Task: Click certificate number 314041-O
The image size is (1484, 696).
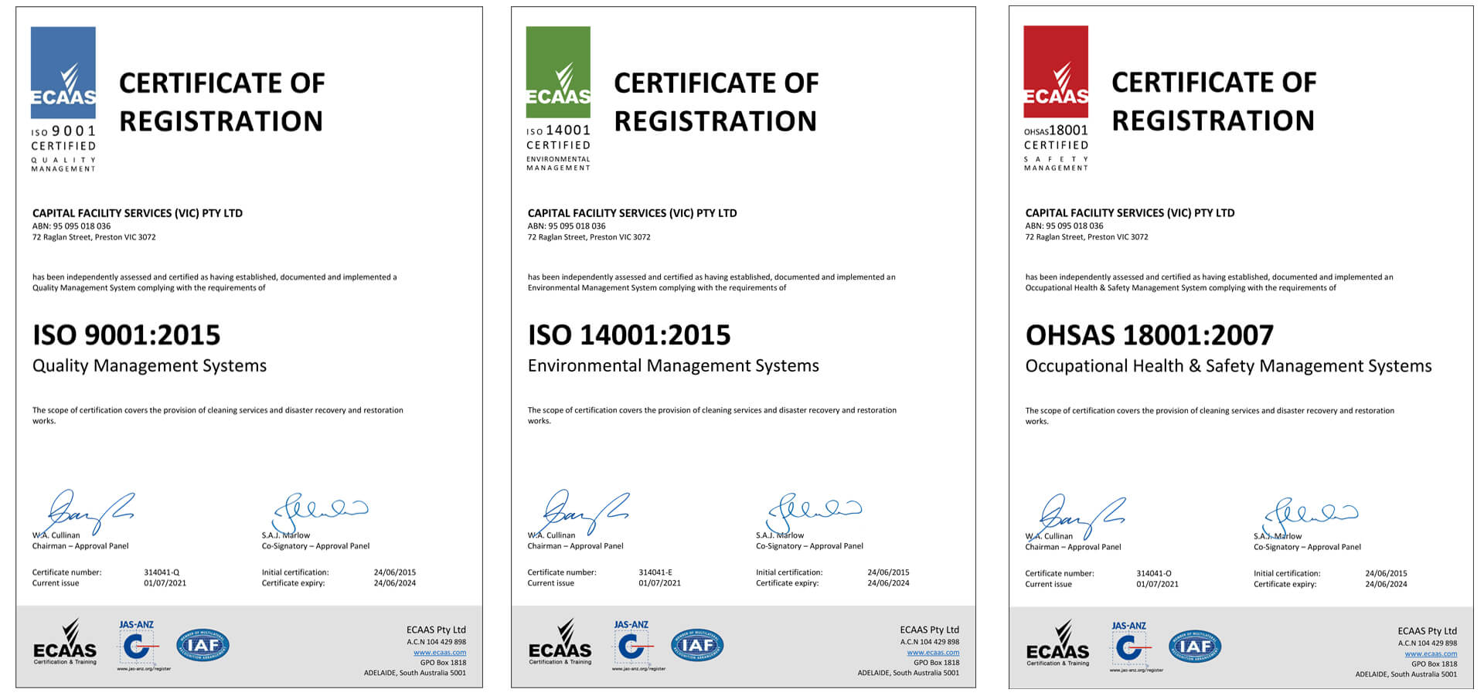Action: [1154, 573]
